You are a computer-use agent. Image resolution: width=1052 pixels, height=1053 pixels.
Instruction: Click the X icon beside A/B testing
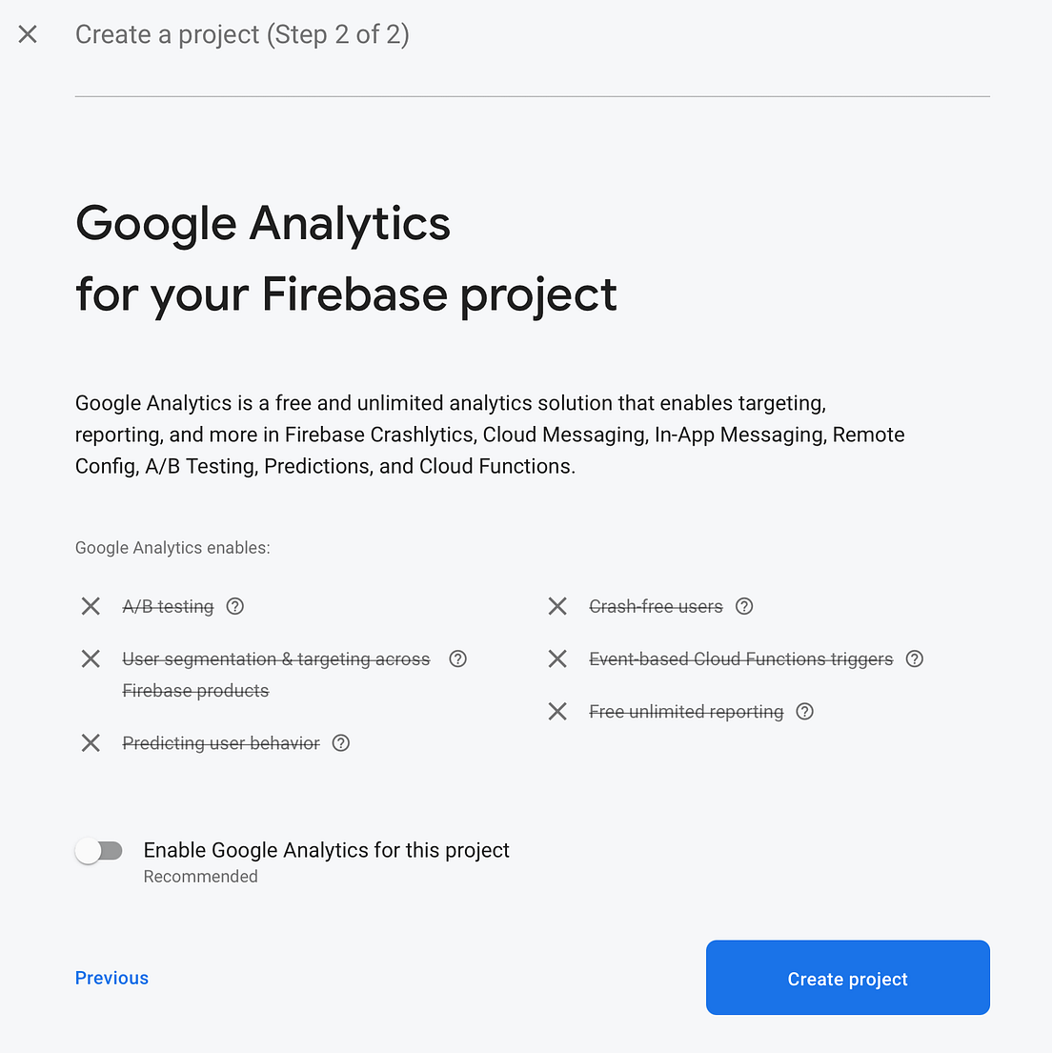91,606
